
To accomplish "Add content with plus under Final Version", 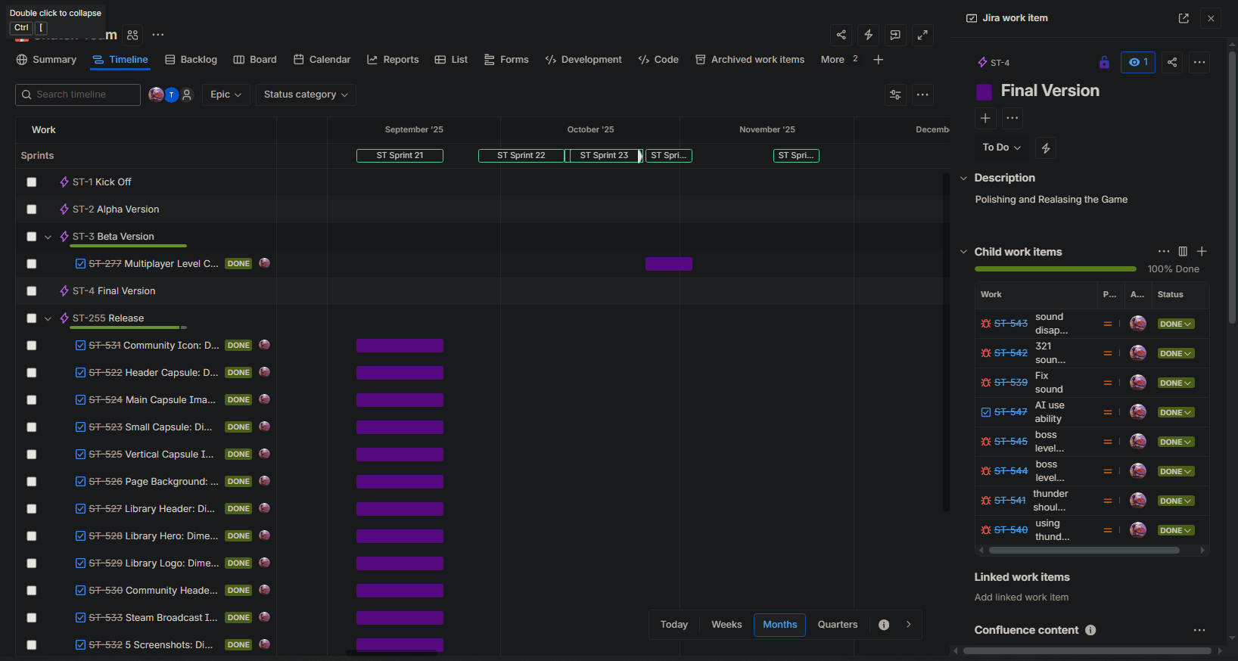I will pos(985,118).
